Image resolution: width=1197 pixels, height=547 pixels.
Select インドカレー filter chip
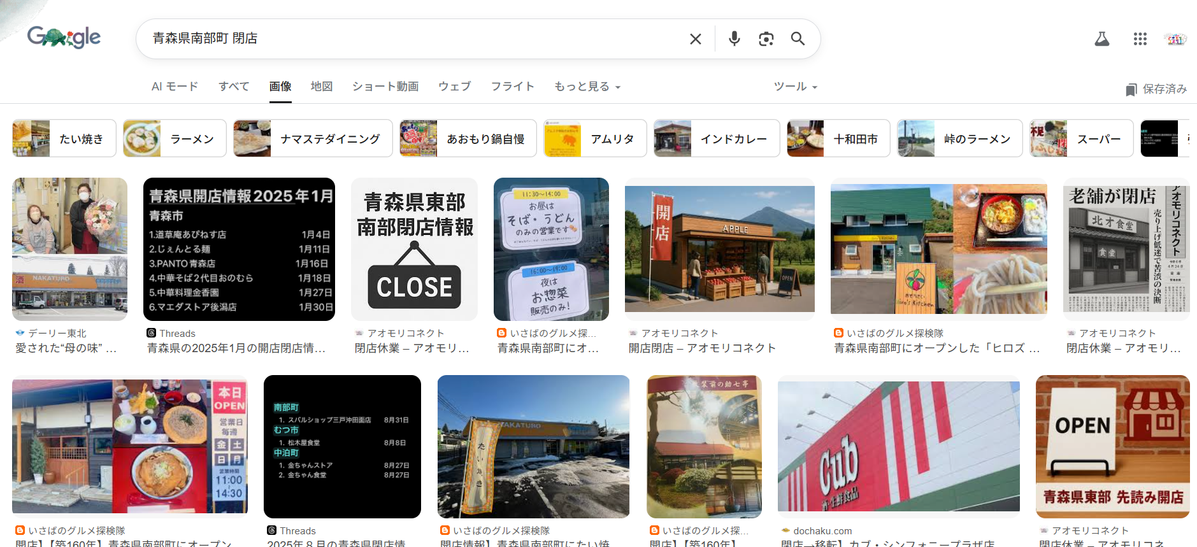click(717, 138)
